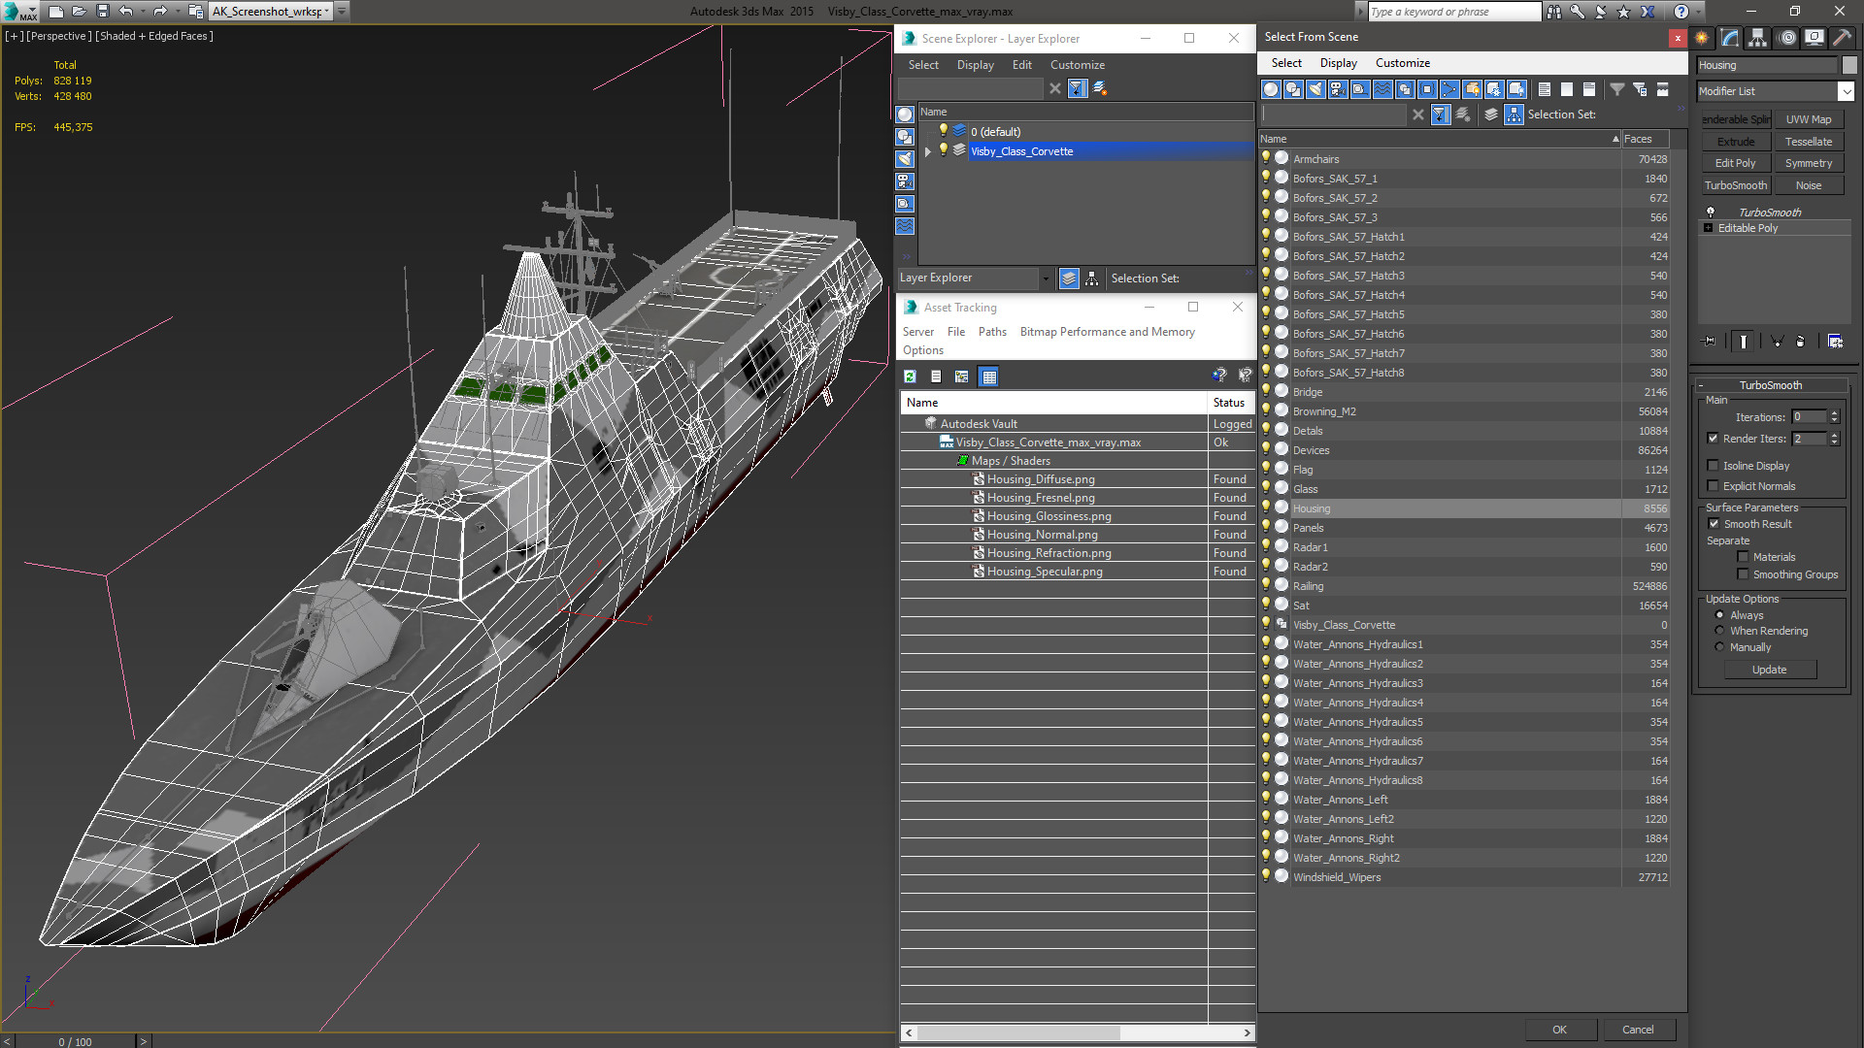Toggle lightbulb visibility of Visby_Class_Corvette layer
The image size is (1864, 1048).
click(x=943, y=150)
